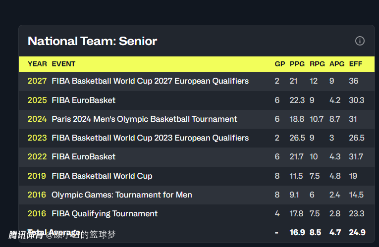
Task: Open Paris 2024 Men's Olympic Basketball Tournament
Action: click(144, 119)
